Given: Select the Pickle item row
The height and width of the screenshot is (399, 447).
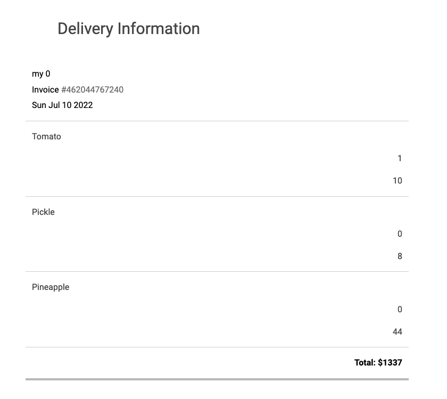Looking at the screenshot, I should coord(217,234).
